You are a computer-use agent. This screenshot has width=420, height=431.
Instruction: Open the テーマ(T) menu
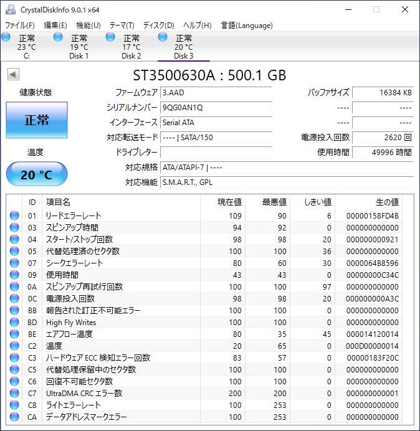click(x=122, y=26)
